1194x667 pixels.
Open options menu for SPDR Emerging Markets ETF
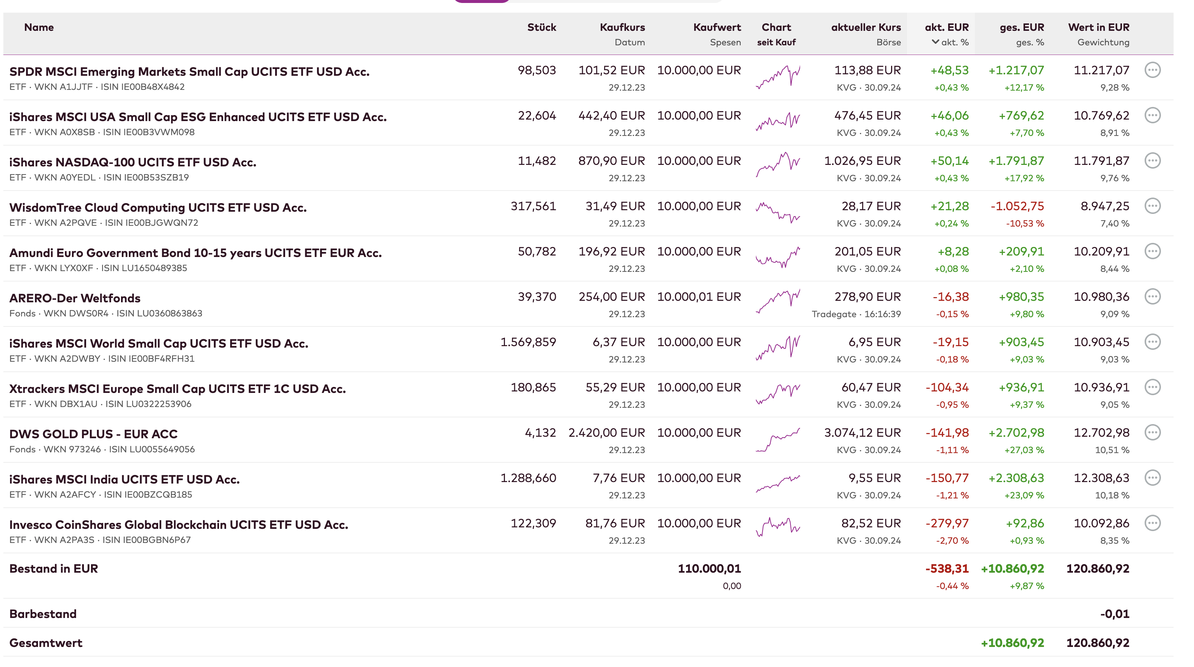click(1152, 70)
